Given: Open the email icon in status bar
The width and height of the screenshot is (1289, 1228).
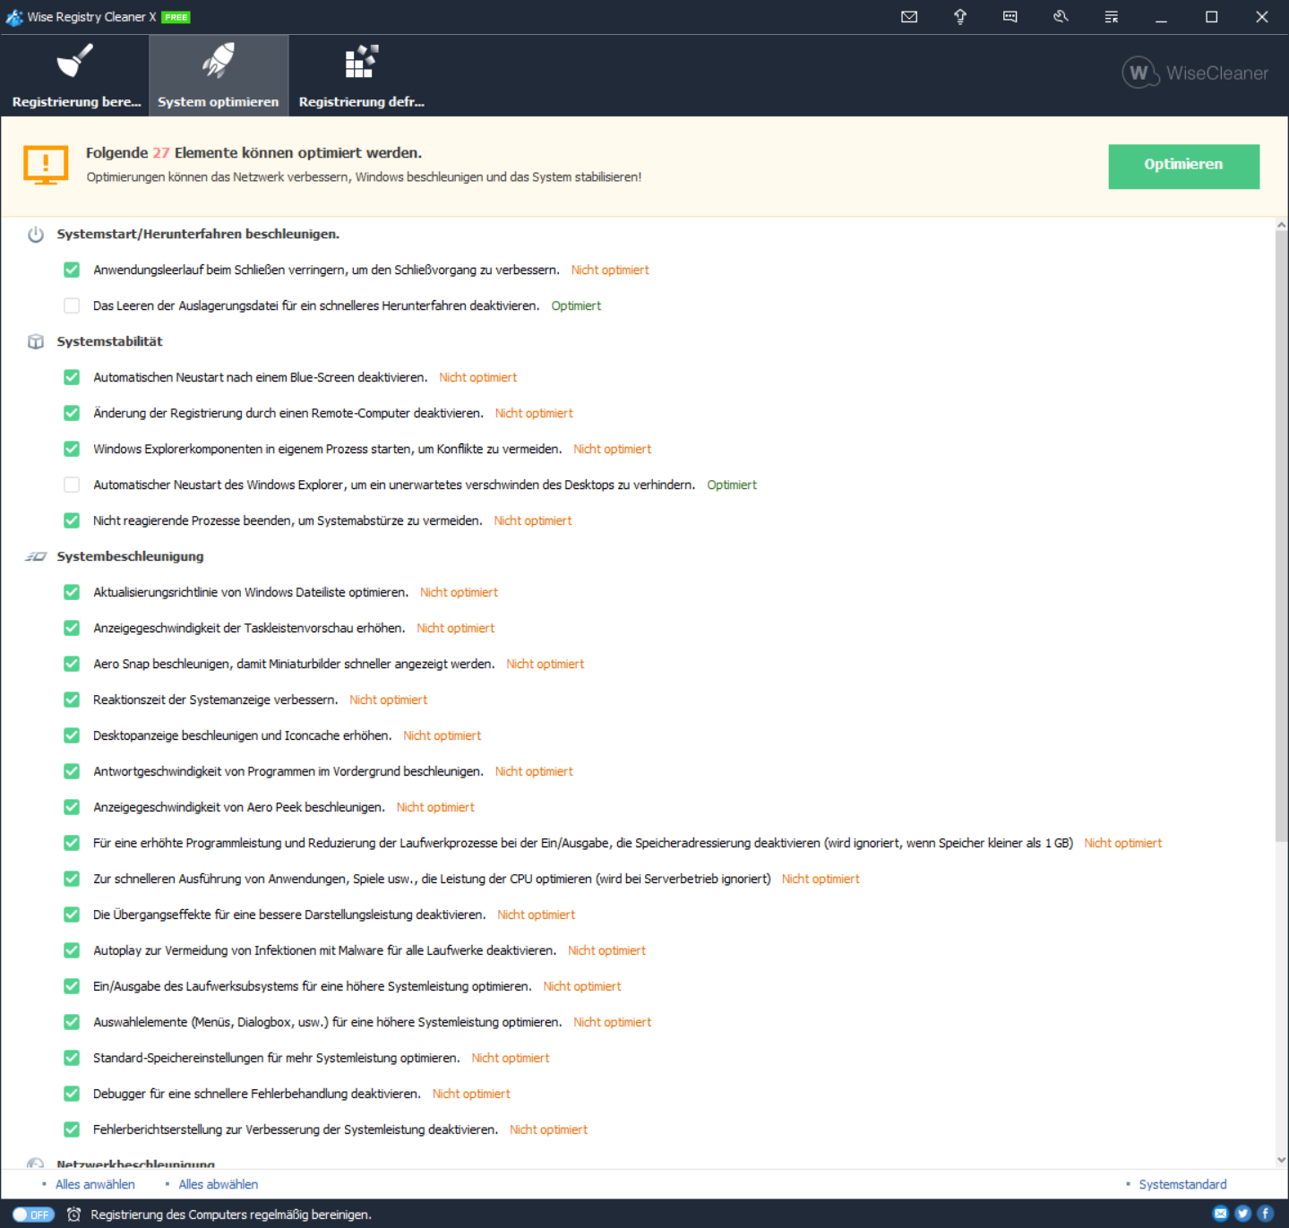Looking at the screenshot, I should tap(1220, 1214).
